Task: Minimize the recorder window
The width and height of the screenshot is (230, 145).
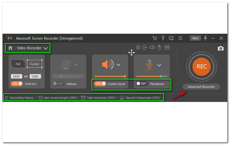Action: coord(213,38)
